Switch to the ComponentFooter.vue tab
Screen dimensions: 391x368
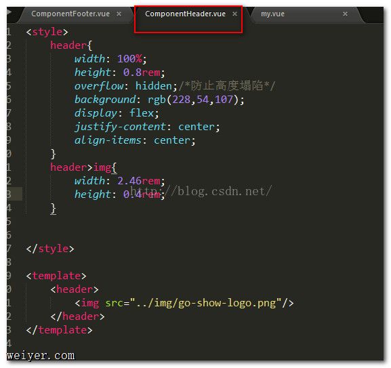(70, 14)
